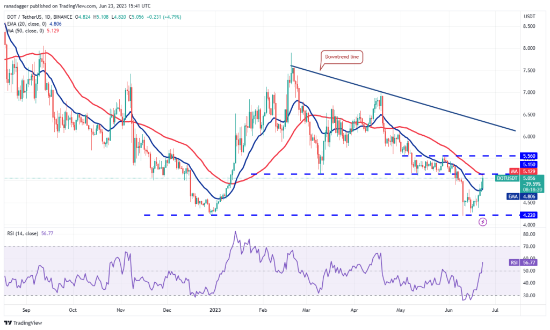
Task: Select the Jun label on the time axis
Action: (447, 310)
